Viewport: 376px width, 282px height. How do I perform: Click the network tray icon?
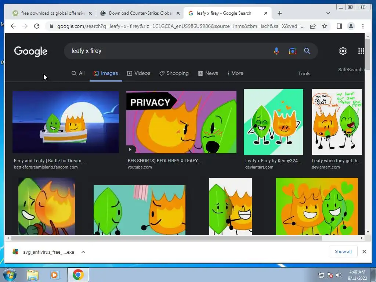(x=321, y=275)
